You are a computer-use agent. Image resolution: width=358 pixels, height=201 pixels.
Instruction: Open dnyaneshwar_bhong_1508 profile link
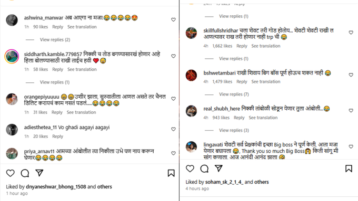(56, 187)
